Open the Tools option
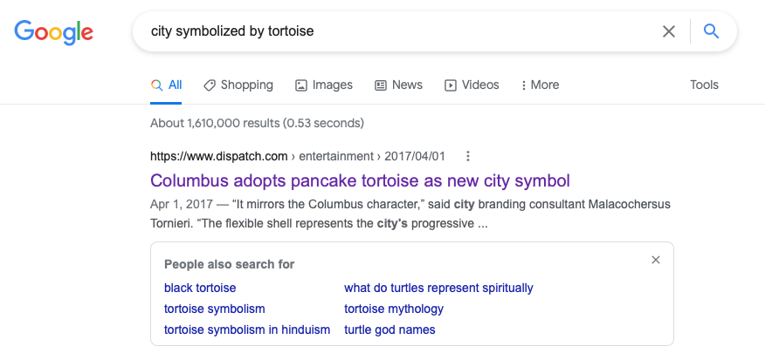 coord(704,85)
